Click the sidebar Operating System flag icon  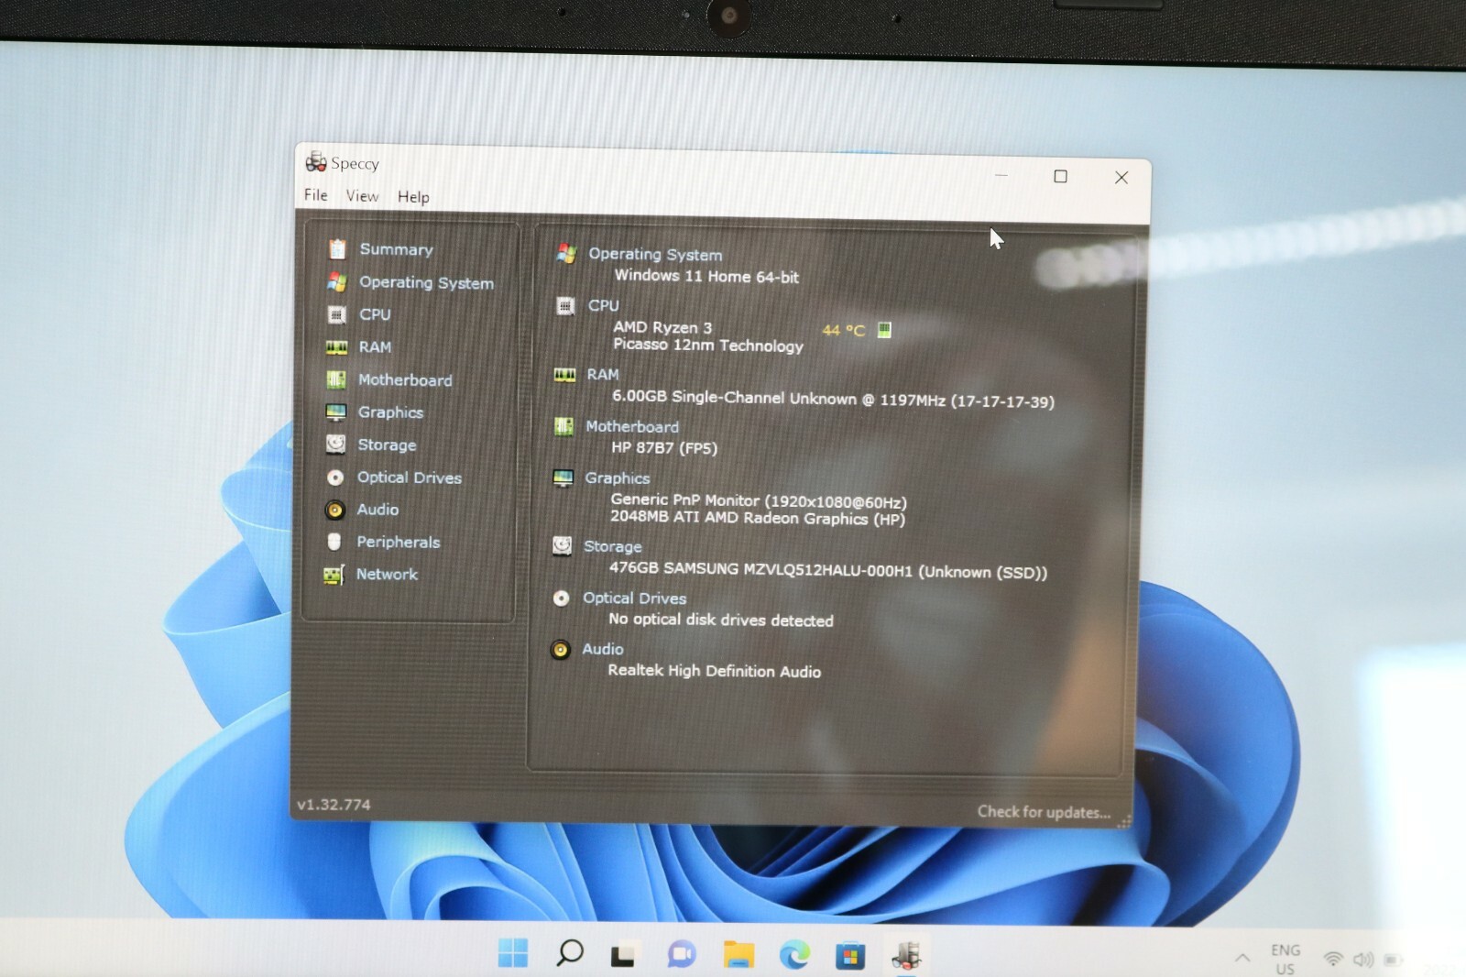click(337, 282)
